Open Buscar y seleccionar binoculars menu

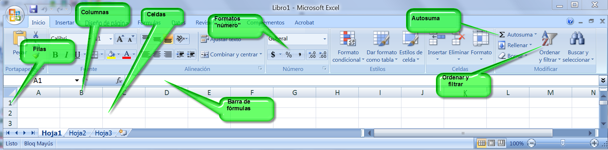578,47
